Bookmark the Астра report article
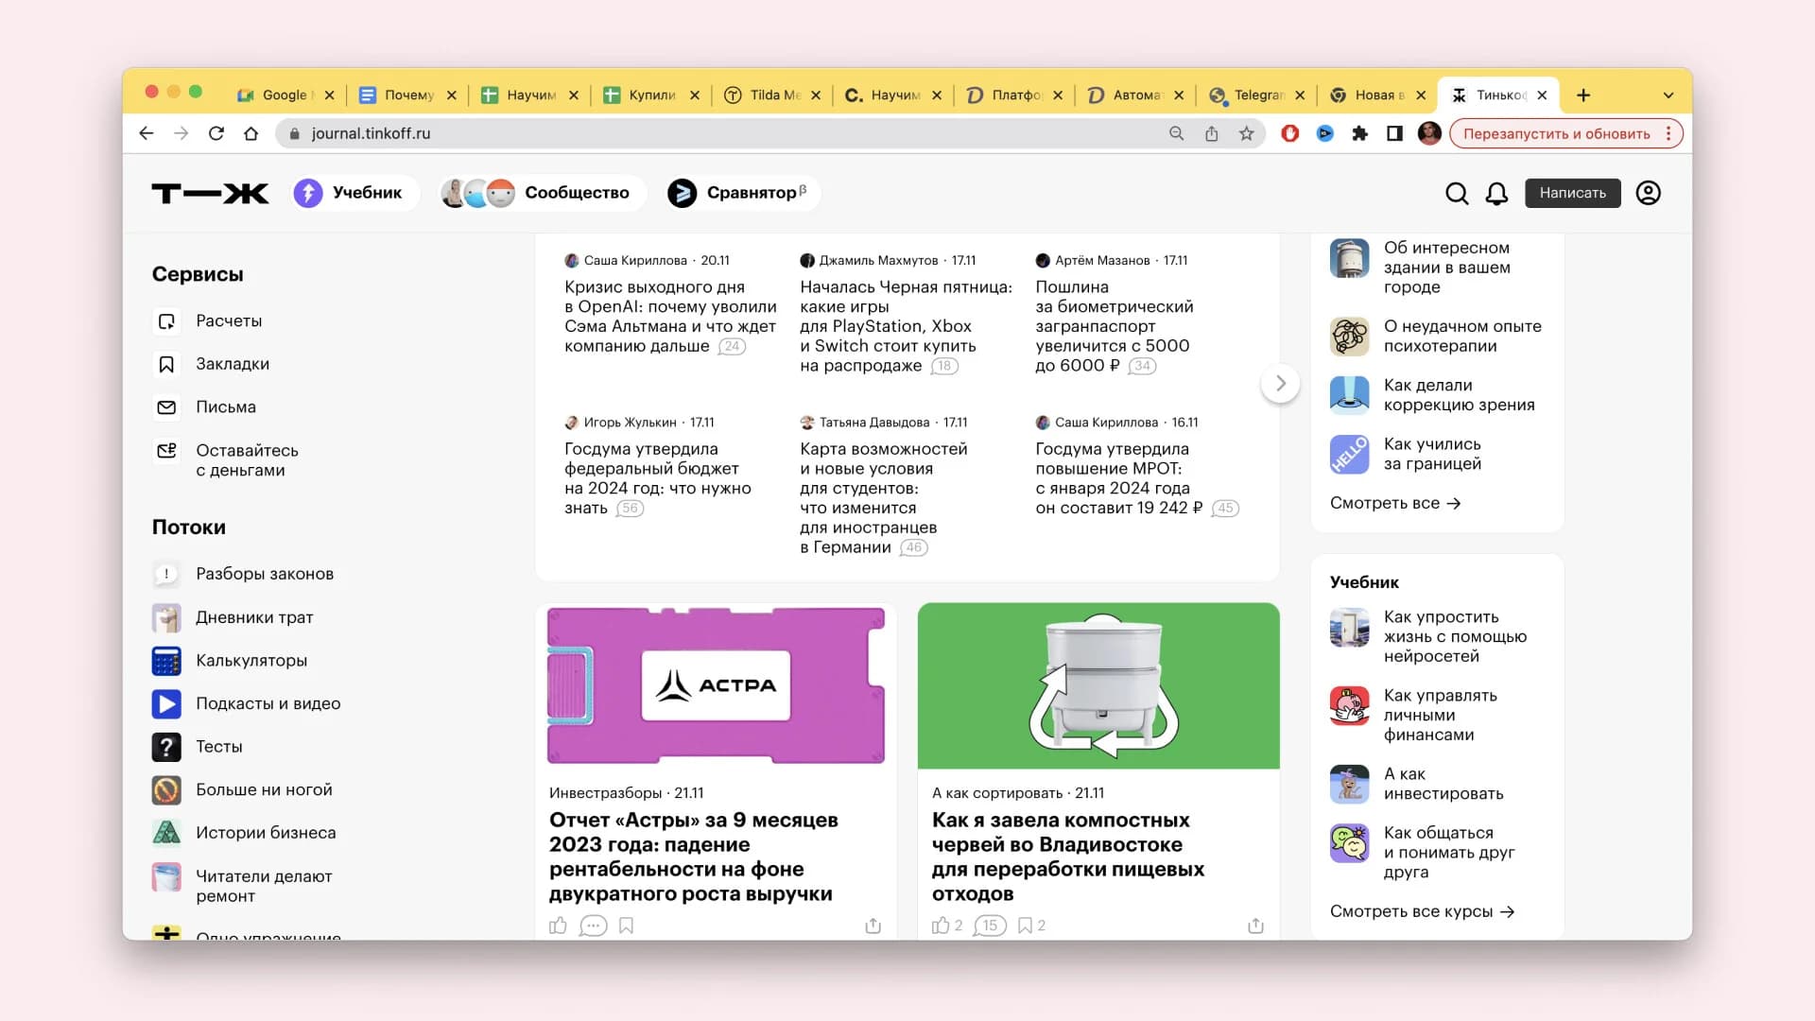 (626, 926)
